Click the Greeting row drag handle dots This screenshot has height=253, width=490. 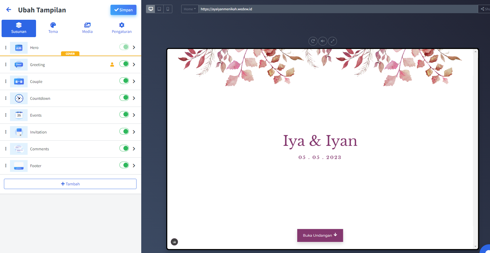point(6,65)
